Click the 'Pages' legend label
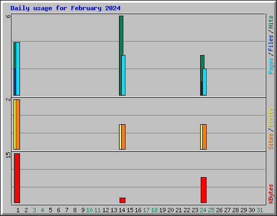 (x=271, y=66)
